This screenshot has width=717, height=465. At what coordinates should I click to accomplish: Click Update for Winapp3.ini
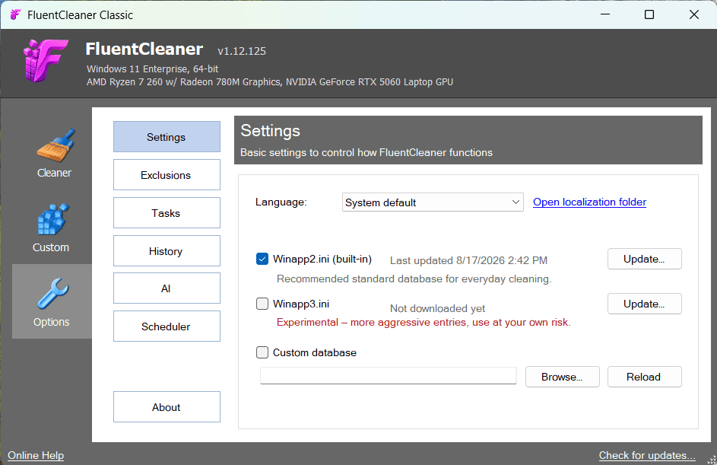(644, 304)
